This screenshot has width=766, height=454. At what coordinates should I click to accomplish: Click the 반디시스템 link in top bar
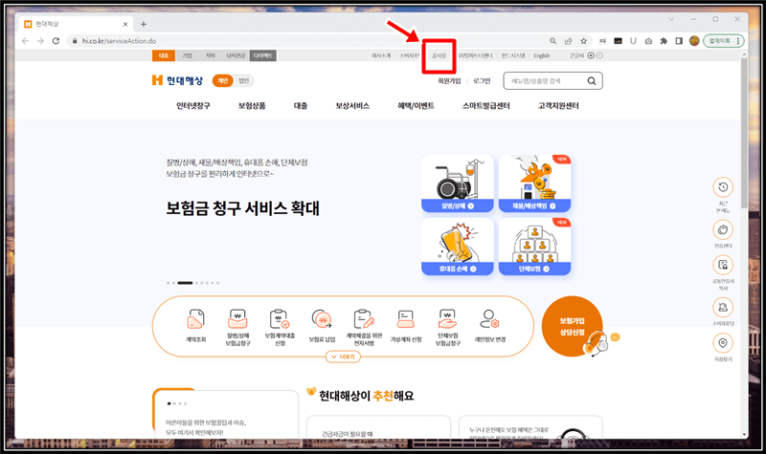tap(513, 55)
